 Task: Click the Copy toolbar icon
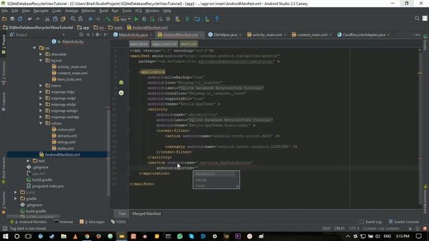(55, 19)
